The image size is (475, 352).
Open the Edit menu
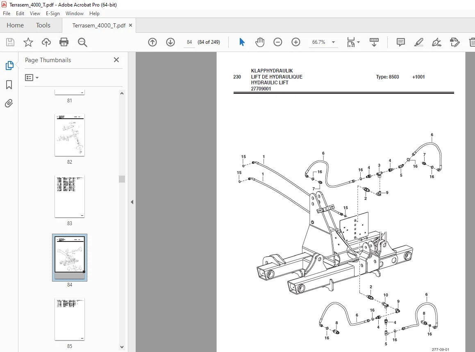coord(20,14)
